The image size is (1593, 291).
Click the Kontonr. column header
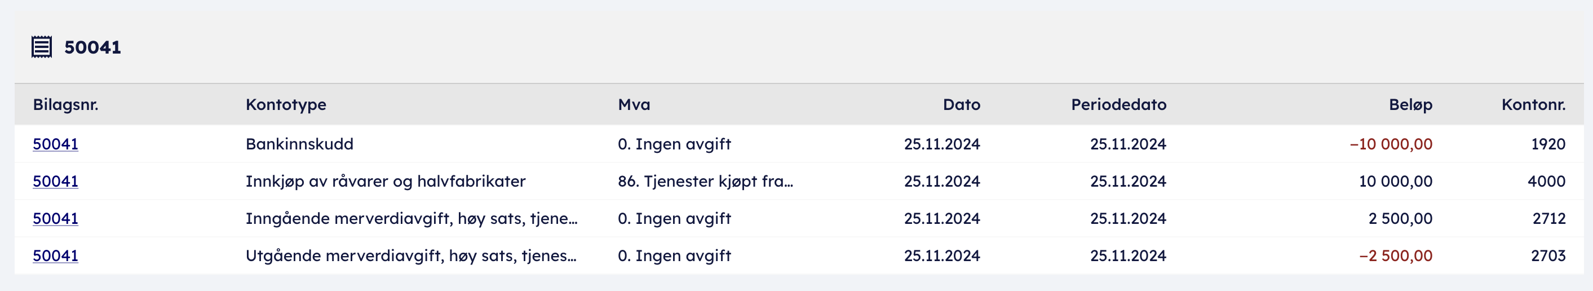click(x=1533, y=105)
